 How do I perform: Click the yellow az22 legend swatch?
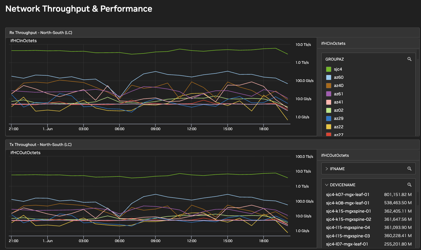tap(329, 127)
